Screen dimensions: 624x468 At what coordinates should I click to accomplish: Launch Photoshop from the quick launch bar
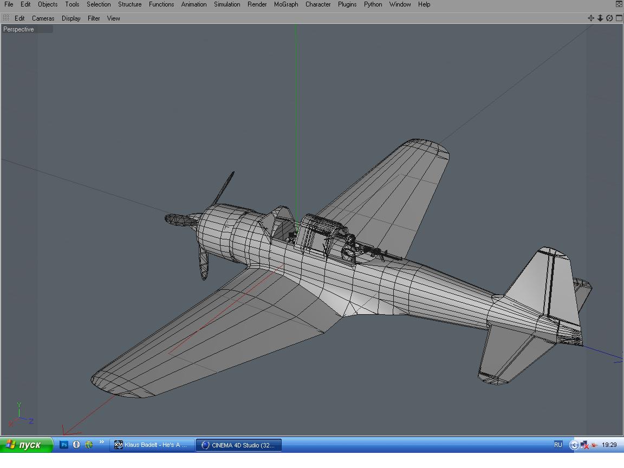pos(64,445)
